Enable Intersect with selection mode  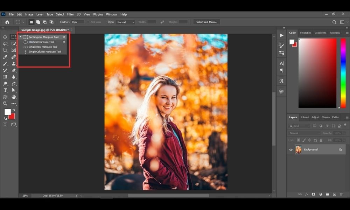pyautogui.click(x=51, y=22)
